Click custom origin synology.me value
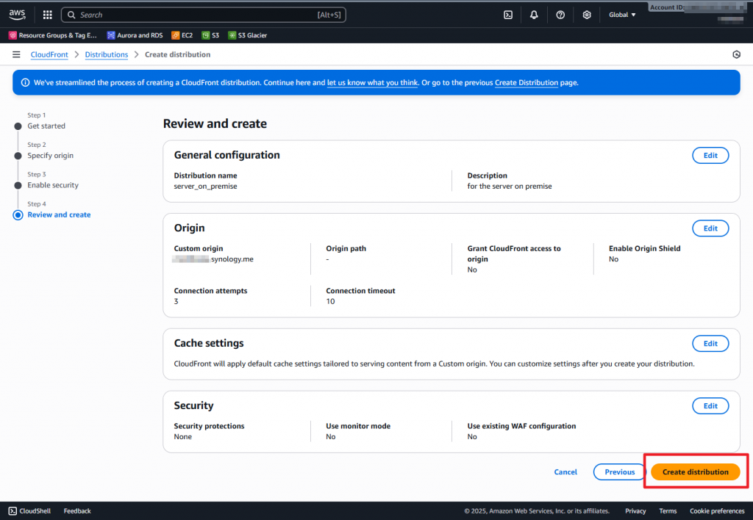Image resolution: width=753 pixels, height=520 pixels. [x=213, y=259]
